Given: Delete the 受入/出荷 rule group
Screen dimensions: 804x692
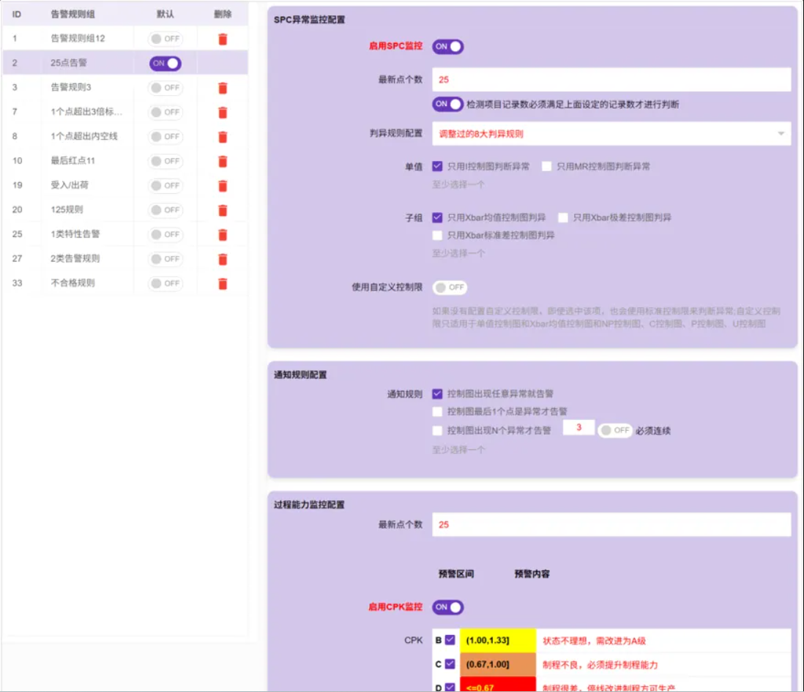Looking at the screenshot, I should coord(223,186).
